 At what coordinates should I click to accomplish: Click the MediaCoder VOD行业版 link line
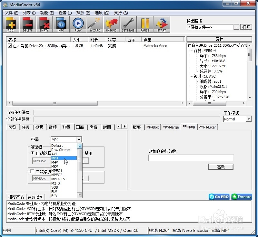[x=69, y=209]
